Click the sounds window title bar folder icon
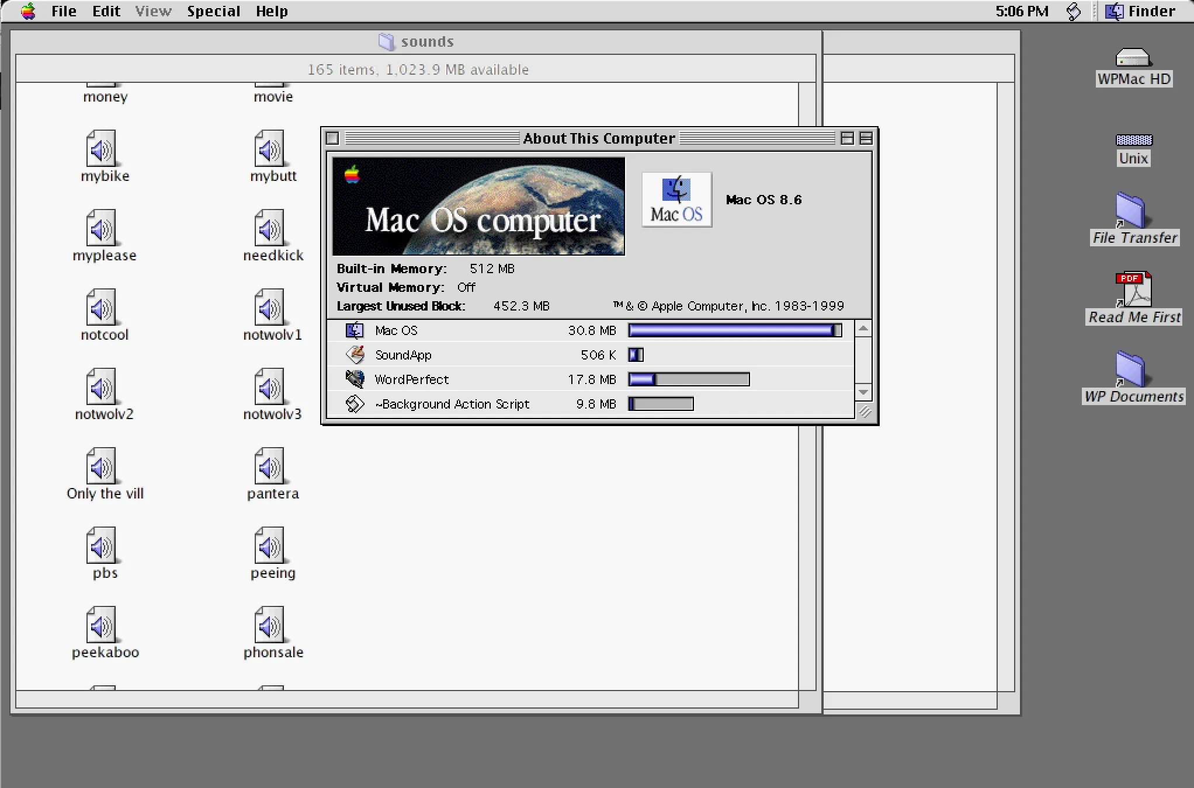1194x788 pixels. (x=386, y=41)
